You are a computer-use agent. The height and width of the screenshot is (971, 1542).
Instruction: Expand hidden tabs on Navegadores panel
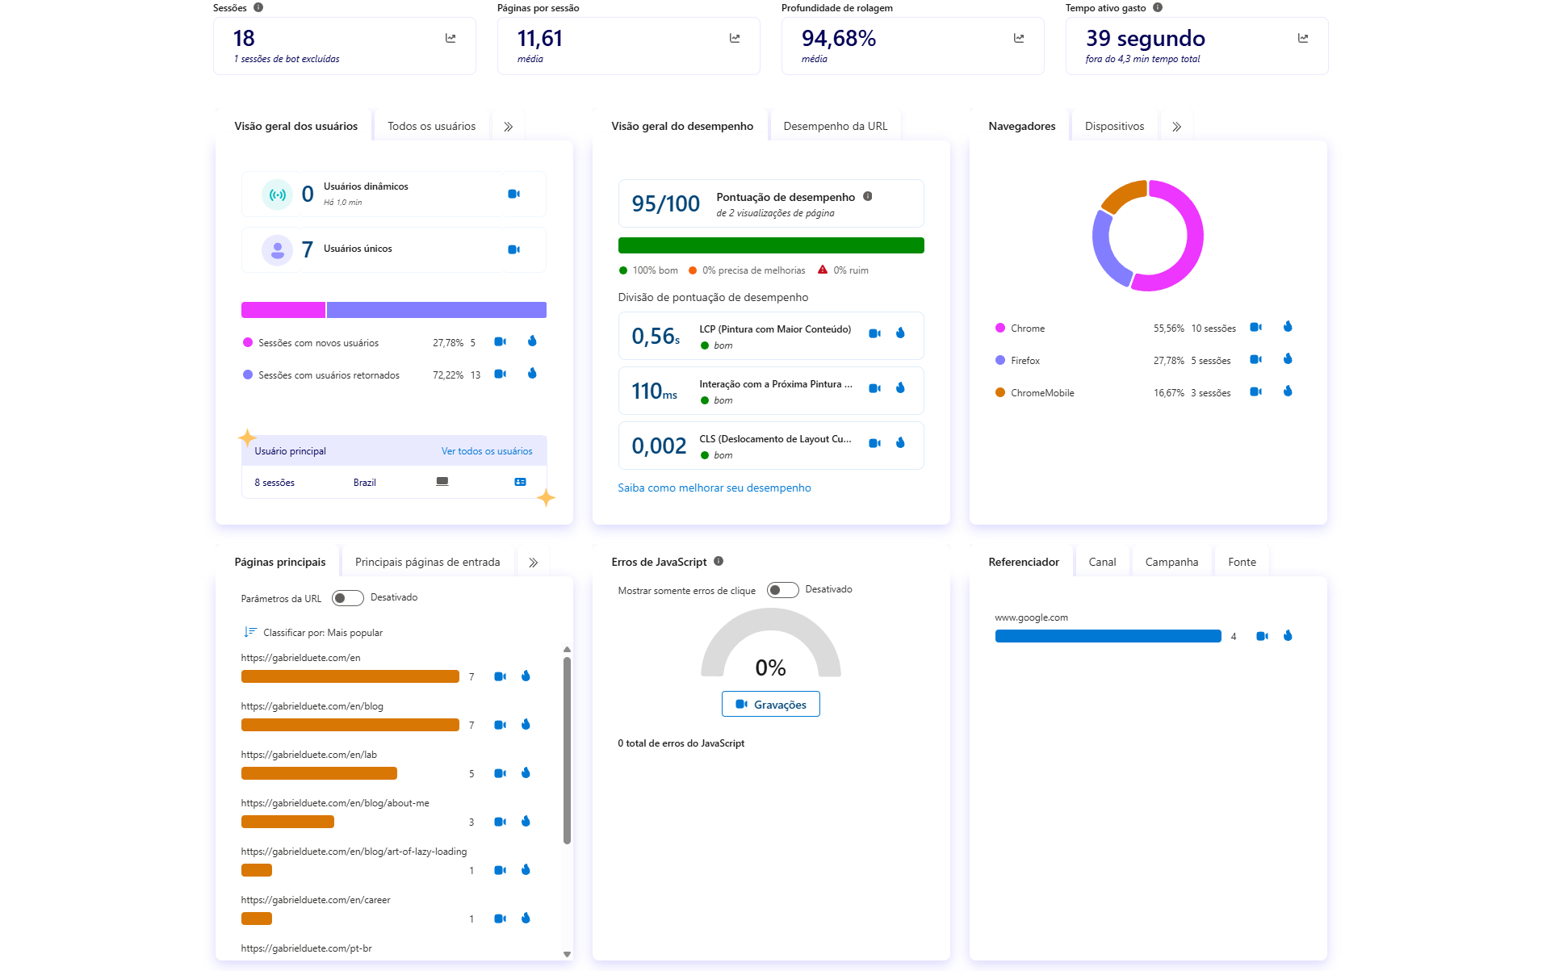pos(1176,125)
